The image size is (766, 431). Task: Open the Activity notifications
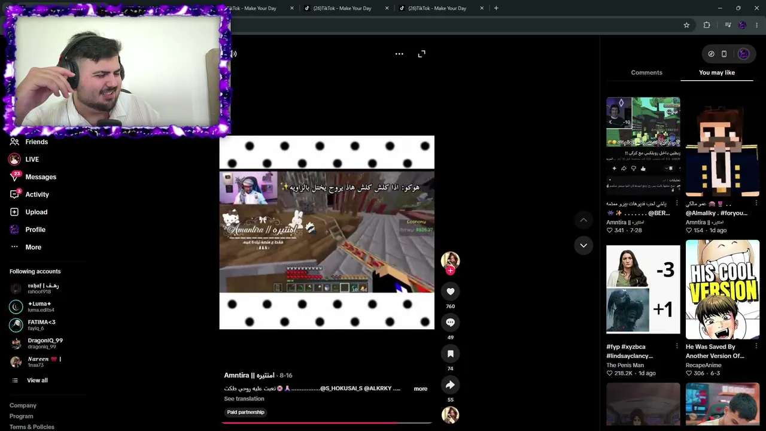point(29,195)
